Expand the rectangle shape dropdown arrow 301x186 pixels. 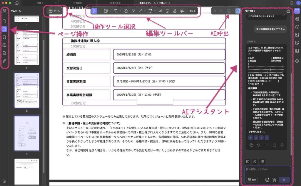(155, 11)
